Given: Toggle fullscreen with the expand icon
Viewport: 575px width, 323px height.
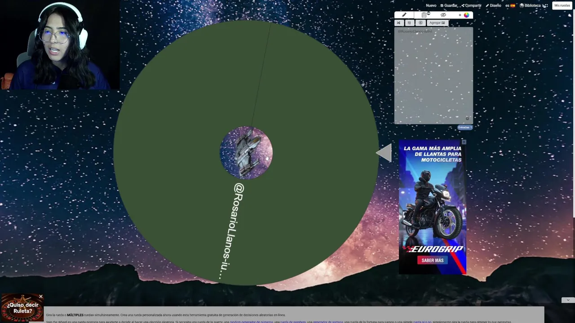Looking at the screenshot, I should pyautogui.click(x=546, y=5).
